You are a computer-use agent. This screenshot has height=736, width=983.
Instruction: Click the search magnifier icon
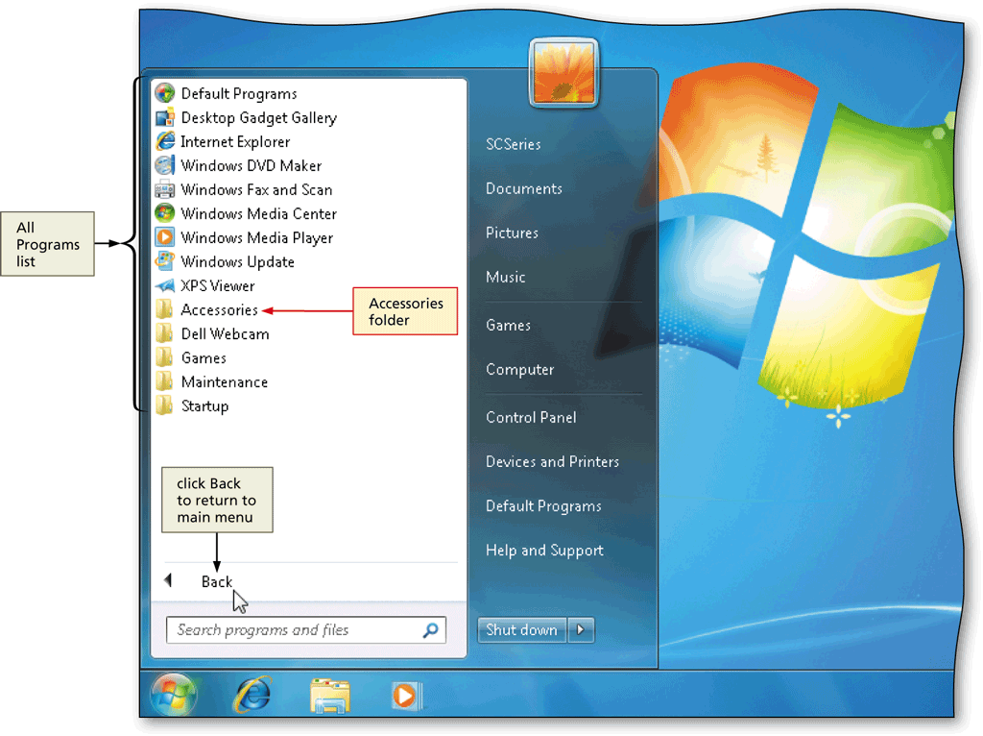pyautogui.click(x=431, y=630)
